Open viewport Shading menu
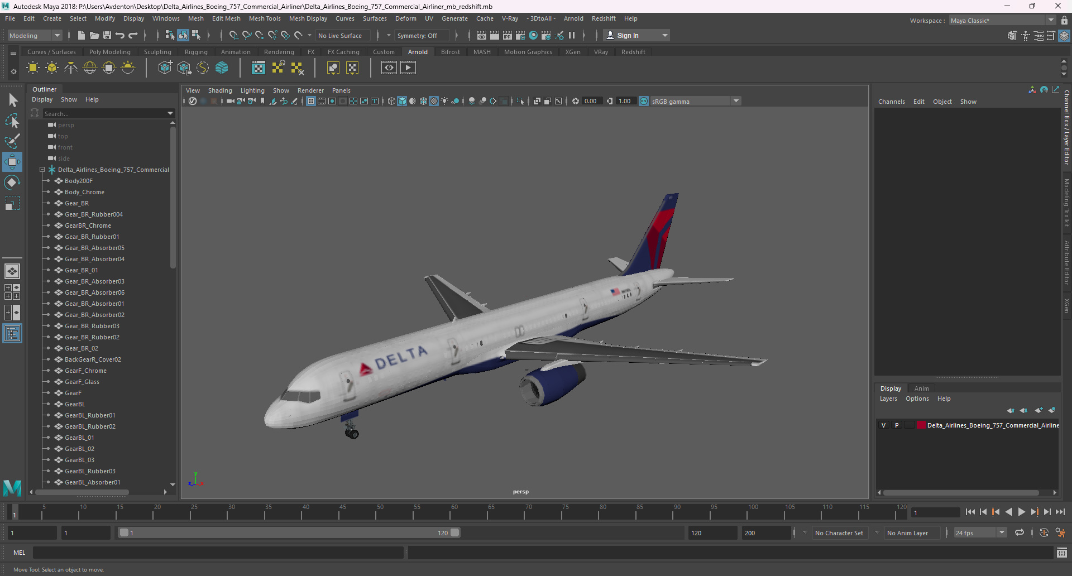The image size is (1072, 576). coord(220,90)
